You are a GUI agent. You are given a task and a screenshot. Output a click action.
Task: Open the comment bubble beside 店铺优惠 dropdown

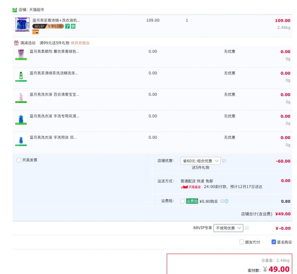(224, 161)
